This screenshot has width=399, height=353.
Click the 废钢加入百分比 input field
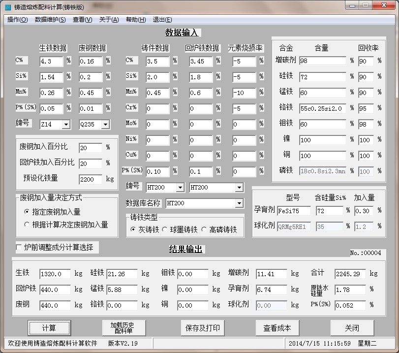(x=90, y=148)
